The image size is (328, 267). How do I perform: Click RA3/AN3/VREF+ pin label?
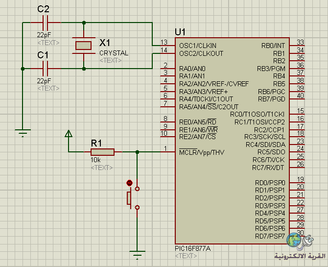coord(203,92)
